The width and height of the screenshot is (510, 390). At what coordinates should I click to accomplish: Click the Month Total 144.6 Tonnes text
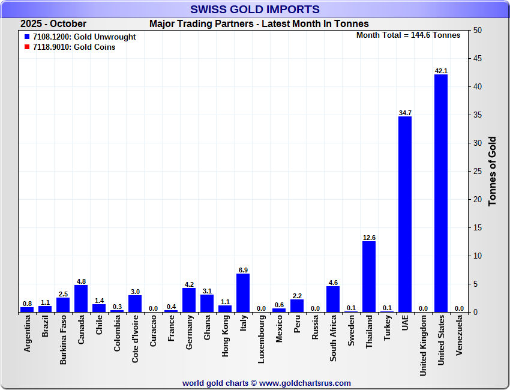(x=408, y=35)
